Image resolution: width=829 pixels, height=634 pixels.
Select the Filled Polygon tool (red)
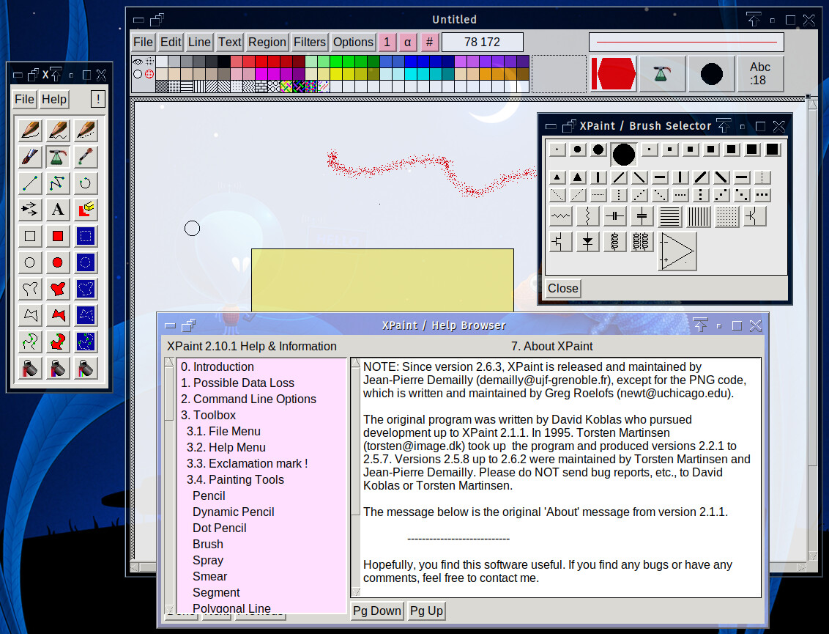[x=58, y=315]
